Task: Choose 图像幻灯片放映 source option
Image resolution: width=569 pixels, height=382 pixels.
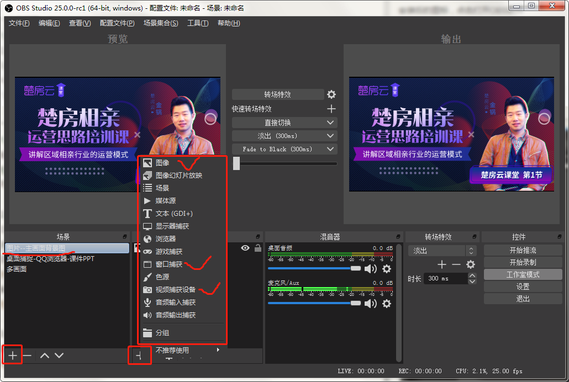Action: (183, 175)
